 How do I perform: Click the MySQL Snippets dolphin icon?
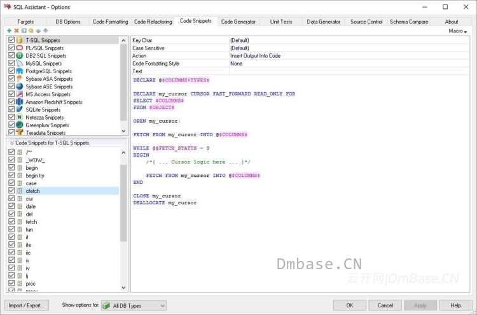point(20,63)
